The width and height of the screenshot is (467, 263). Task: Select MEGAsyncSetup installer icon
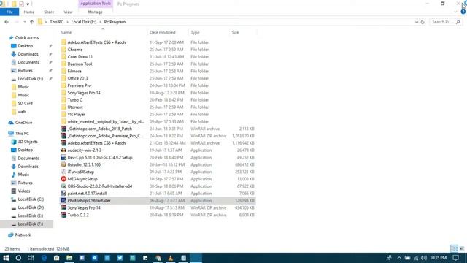click(x=63, y=179)
